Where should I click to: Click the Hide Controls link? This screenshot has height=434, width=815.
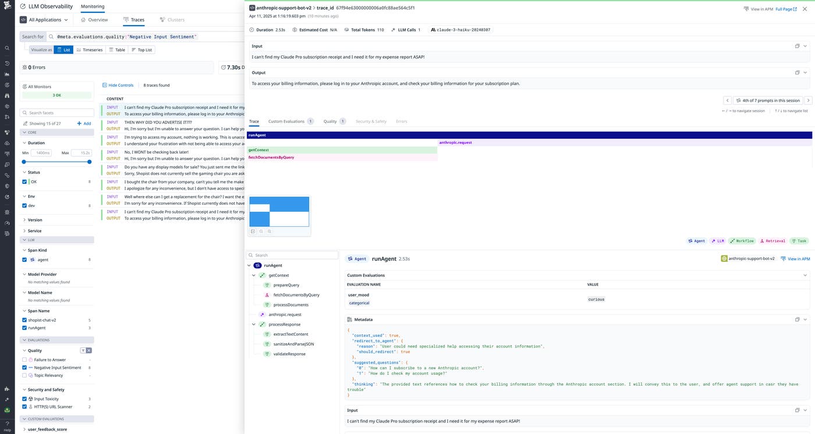[118, 85]
